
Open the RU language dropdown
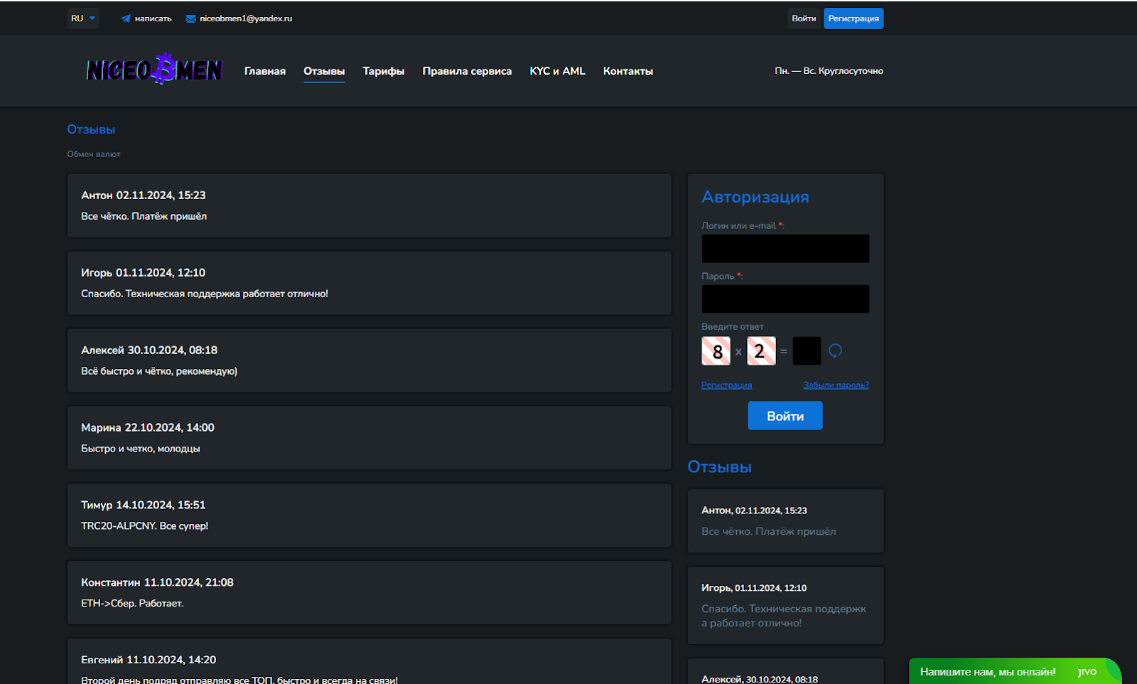tap(83, 18)
